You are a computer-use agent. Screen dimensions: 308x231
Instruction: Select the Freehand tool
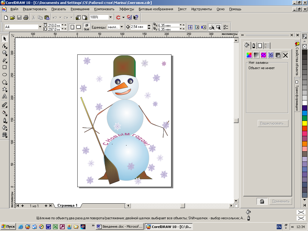pos(5,60)
